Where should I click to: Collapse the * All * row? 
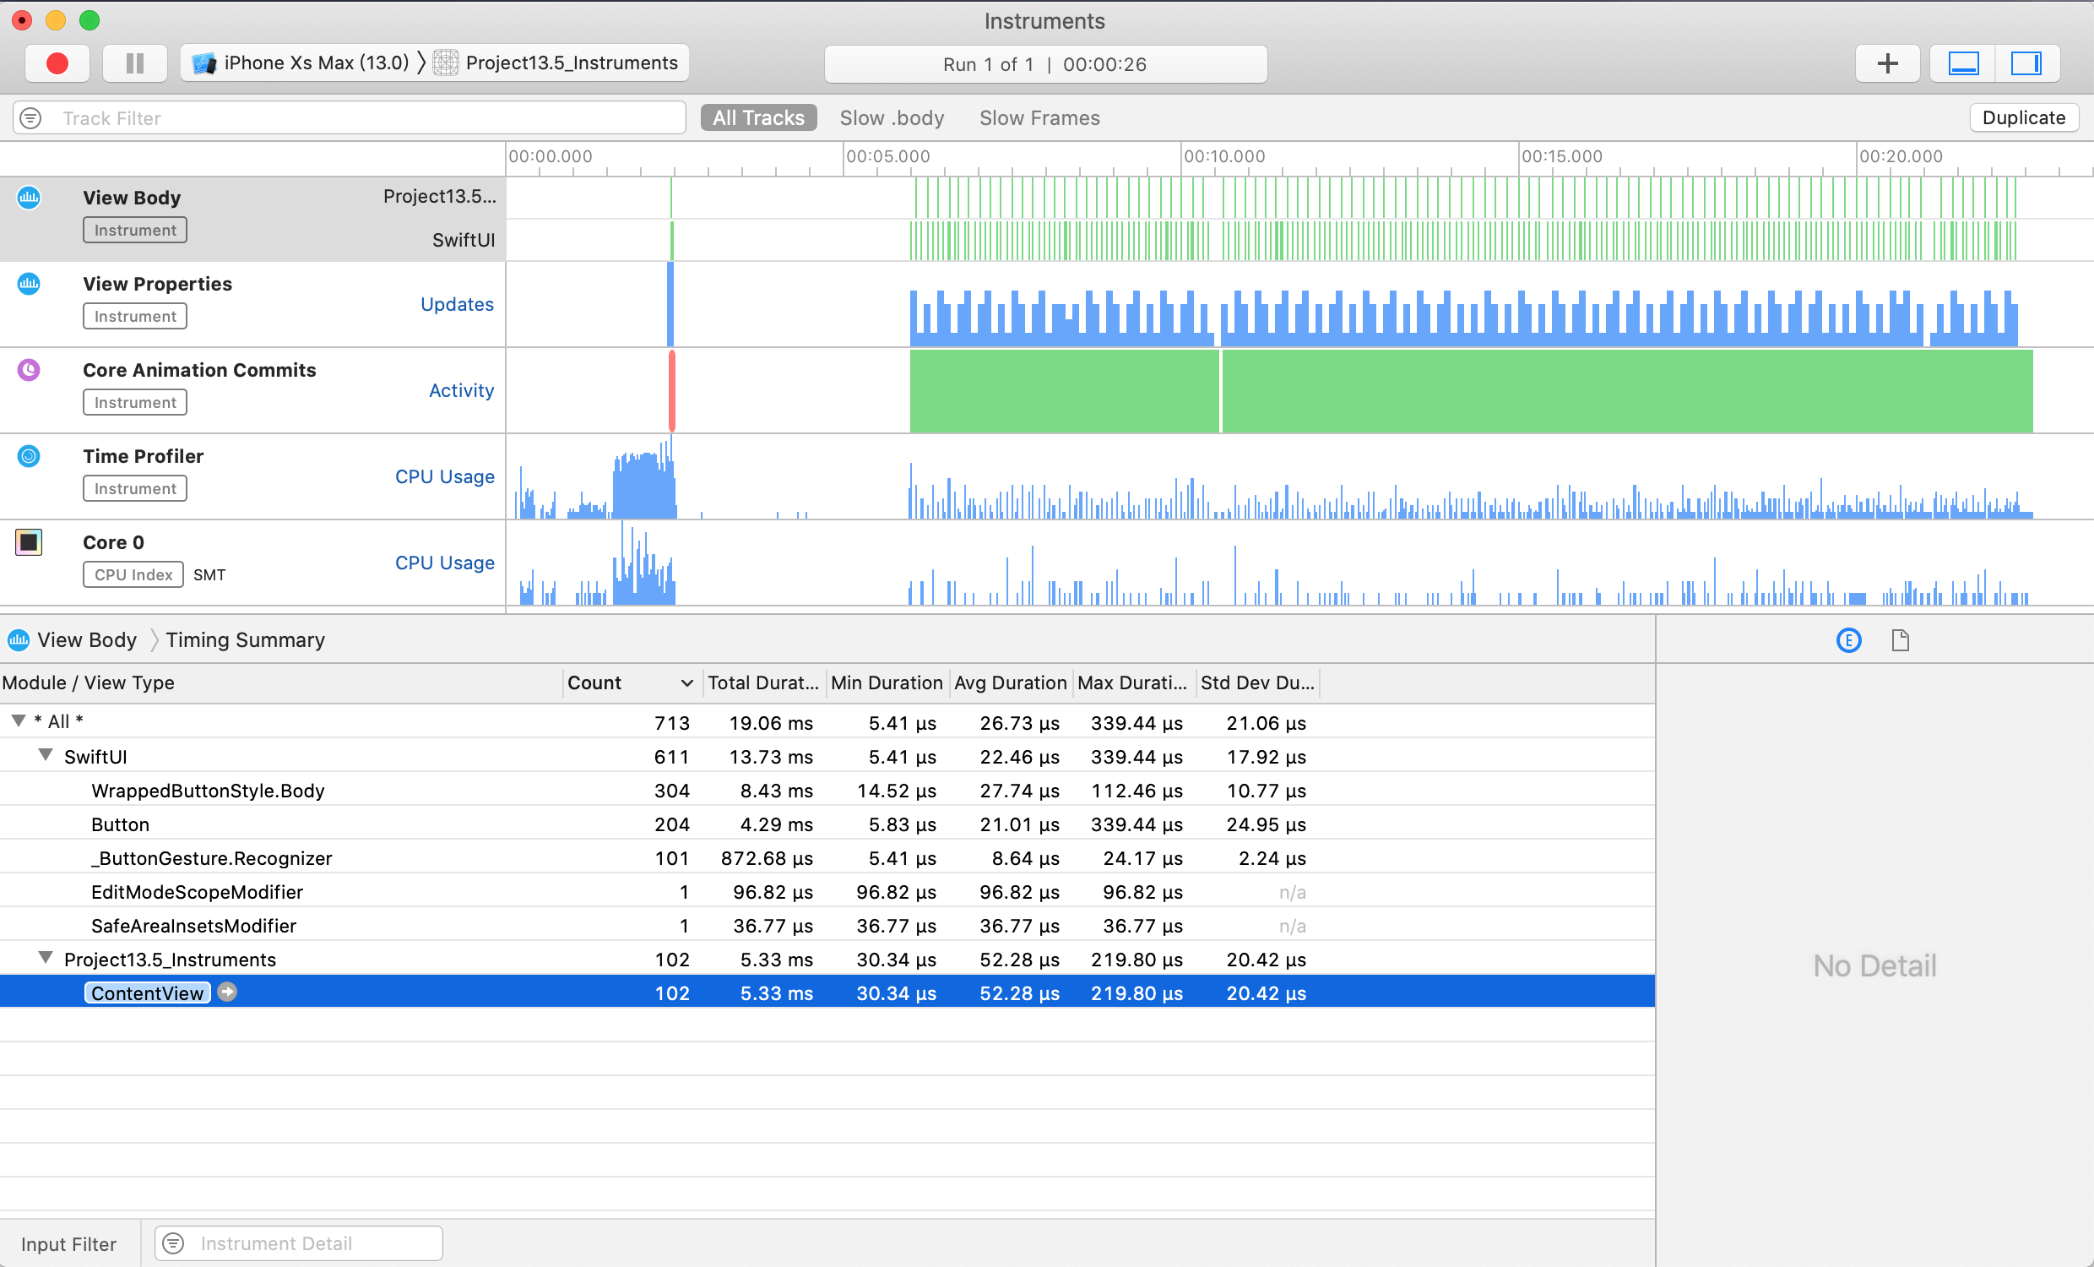click(19, 721)
